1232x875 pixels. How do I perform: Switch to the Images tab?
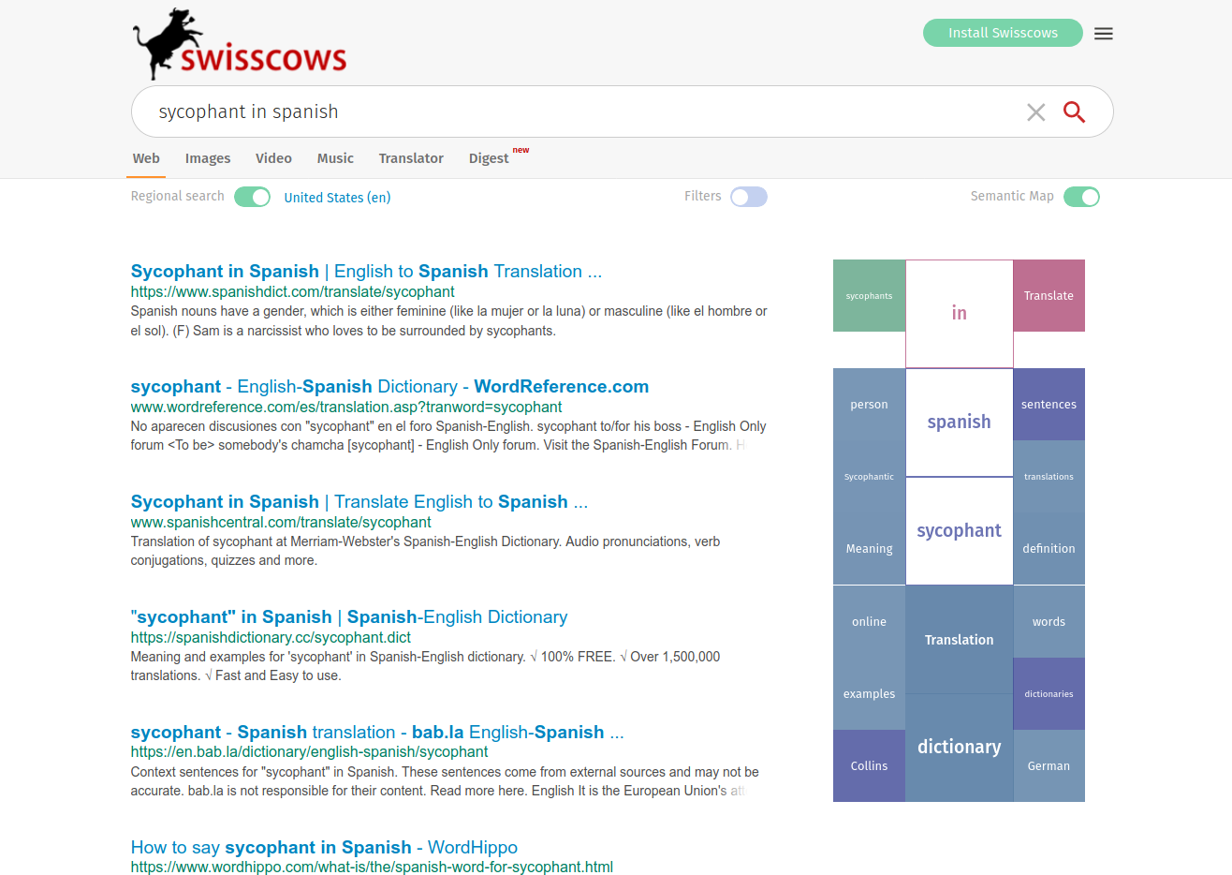pos(208,158)
